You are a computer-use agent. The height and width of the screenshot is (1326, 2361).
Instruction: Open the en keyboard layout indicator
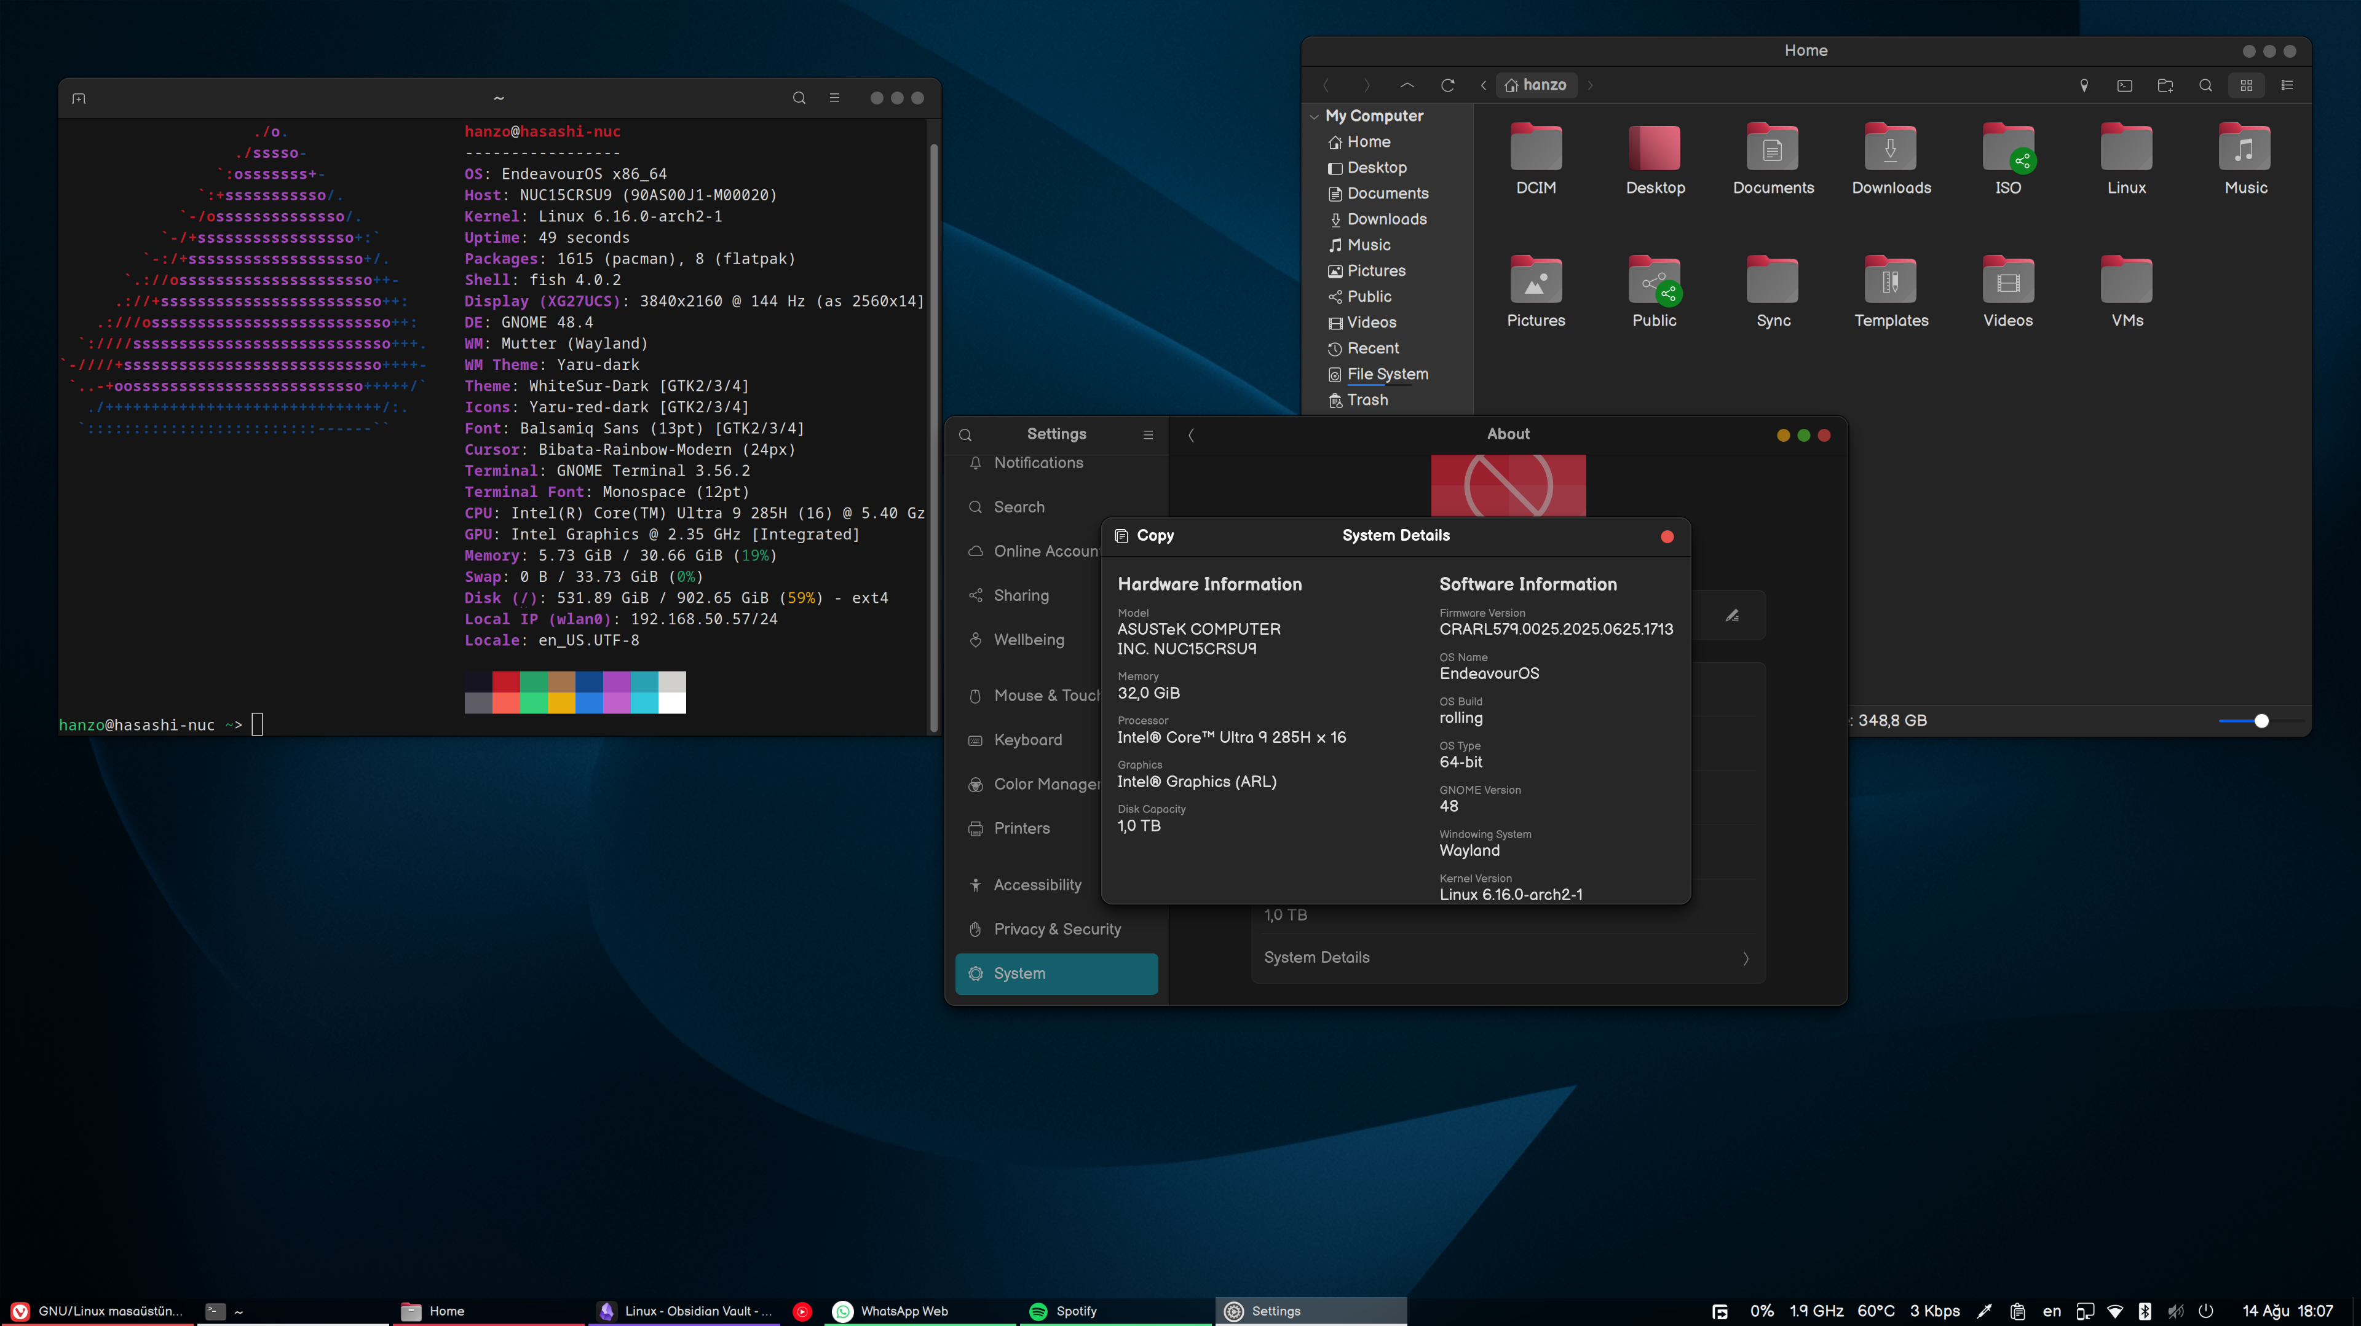(x=2051, y=1311)
